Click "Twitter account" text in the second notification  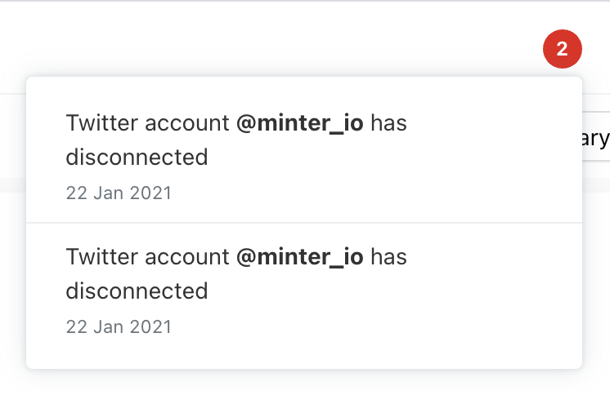point(147,257)
